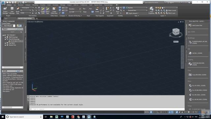Select IMPORT-PDMS-PIPING drawing in project tree
This screenshot has width=211, height=119.
(x=17, y=41)
